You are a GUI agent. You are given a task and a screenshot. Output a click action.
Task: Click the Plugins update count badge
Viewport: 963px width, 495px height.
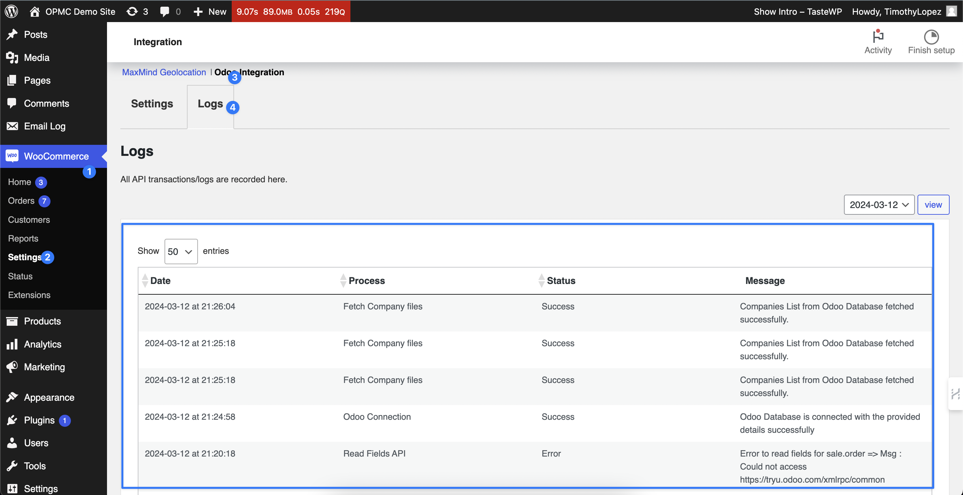(x=65, y=420)
